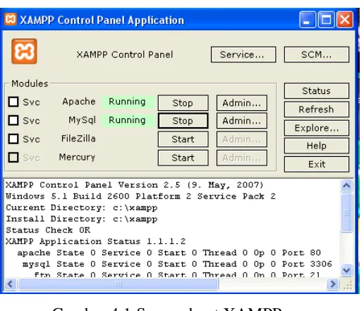Click log scroll down arrow
Image resolution: width=364 pixels, height=311 pixels.
click(346, 270)
